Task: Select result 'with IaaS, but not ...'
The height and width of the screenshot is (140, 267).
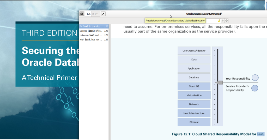Action: [x=94, y=39]
